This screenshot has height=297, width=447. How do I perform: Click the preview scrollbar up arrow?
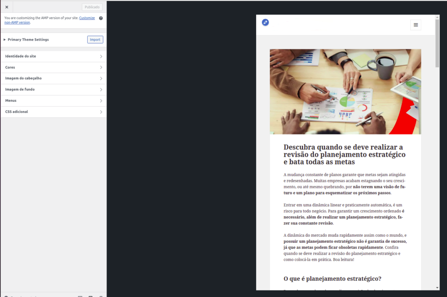[x=437, y=17]
